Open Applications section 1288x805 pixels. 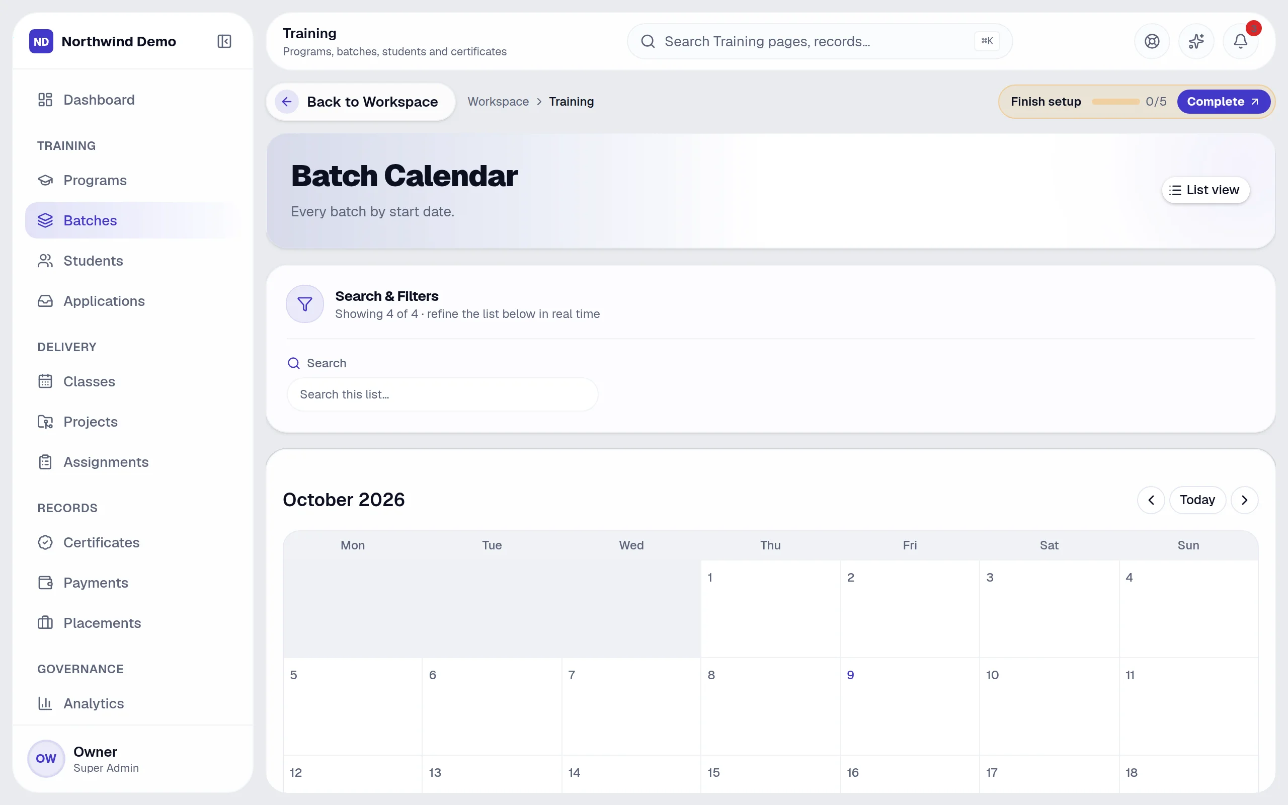pos(132,301)
